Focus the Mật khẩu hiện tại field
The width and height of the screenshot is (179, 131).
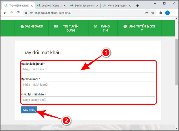point(88,69)
